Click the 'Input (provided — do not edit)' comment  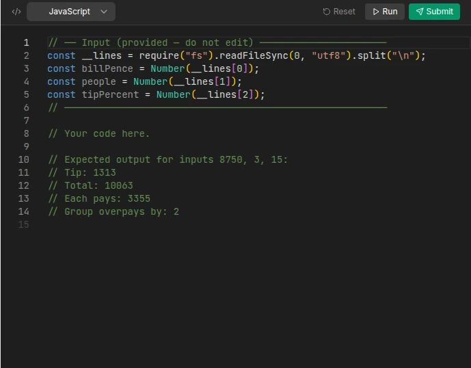(167, 42)
